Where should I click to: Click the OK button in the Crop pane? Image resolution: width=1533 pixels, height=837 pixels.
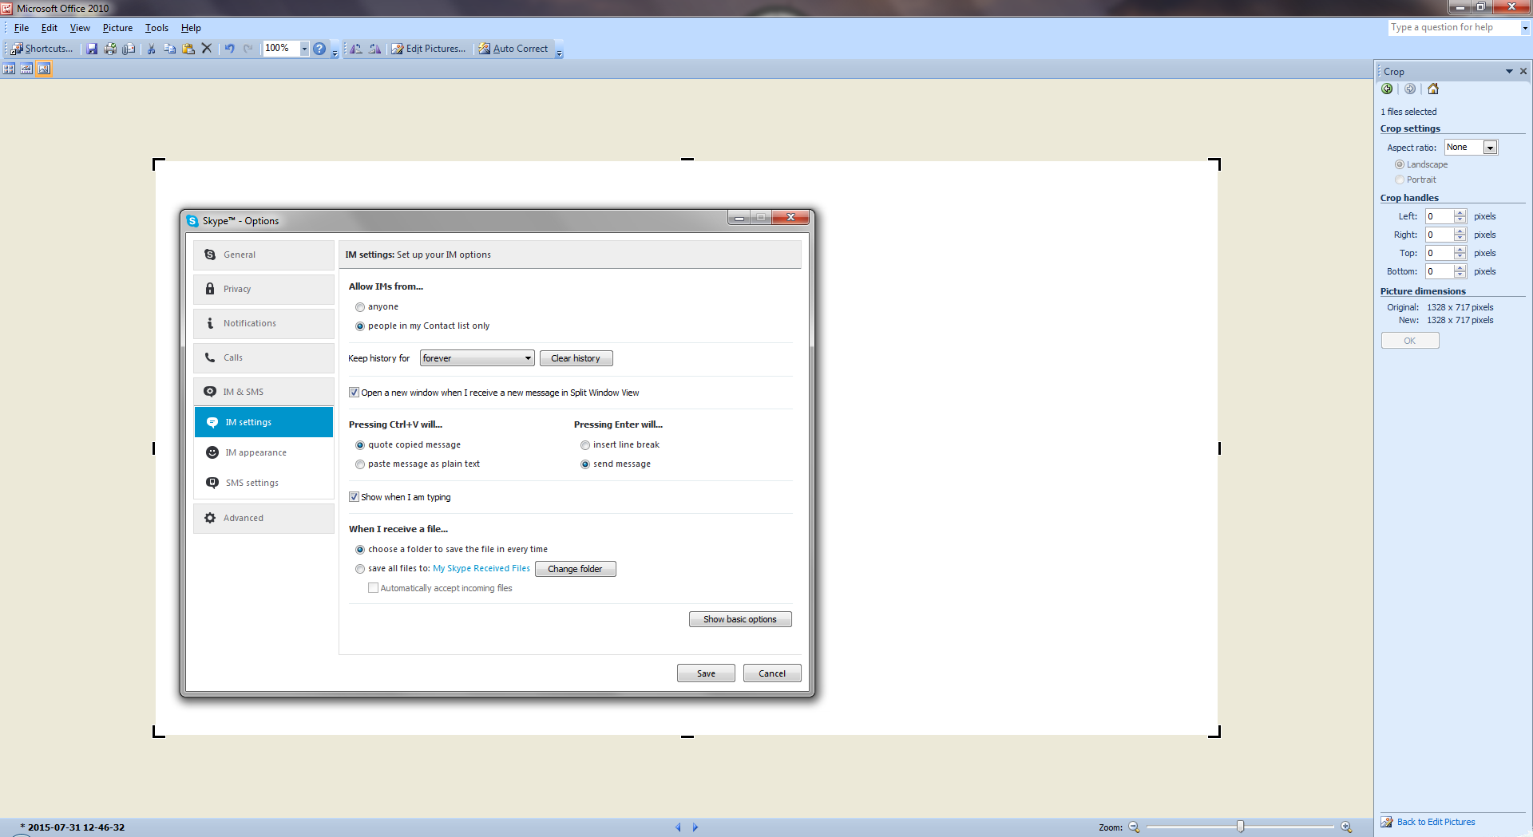click(1410, 341)
